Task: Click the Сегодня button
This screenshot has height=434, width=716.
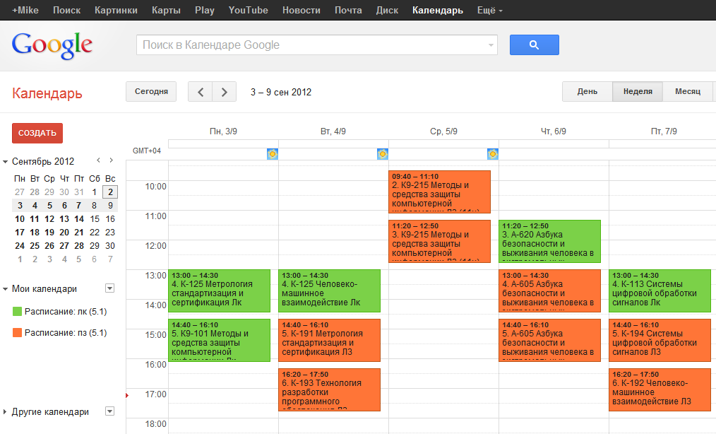Action: (151, 92)
